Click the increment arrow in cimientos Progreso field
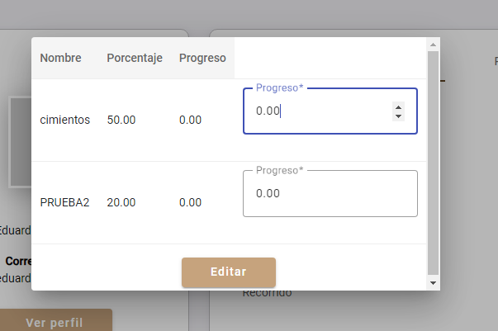This screenshot has height=331, width=498. pos(399,106)
